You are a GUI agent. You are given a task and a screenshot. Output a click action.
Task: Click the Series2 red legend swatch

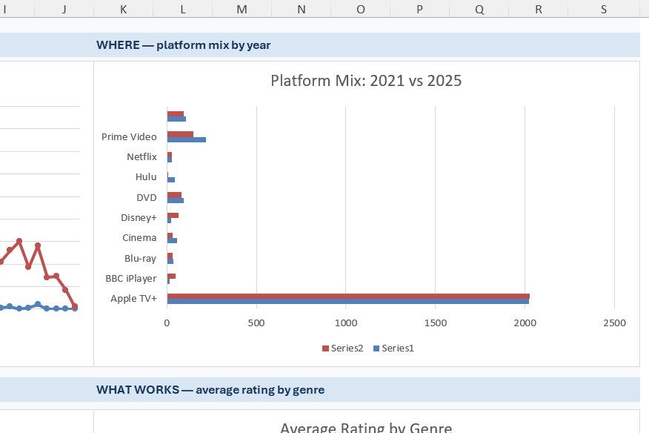[x=325, y=348]
